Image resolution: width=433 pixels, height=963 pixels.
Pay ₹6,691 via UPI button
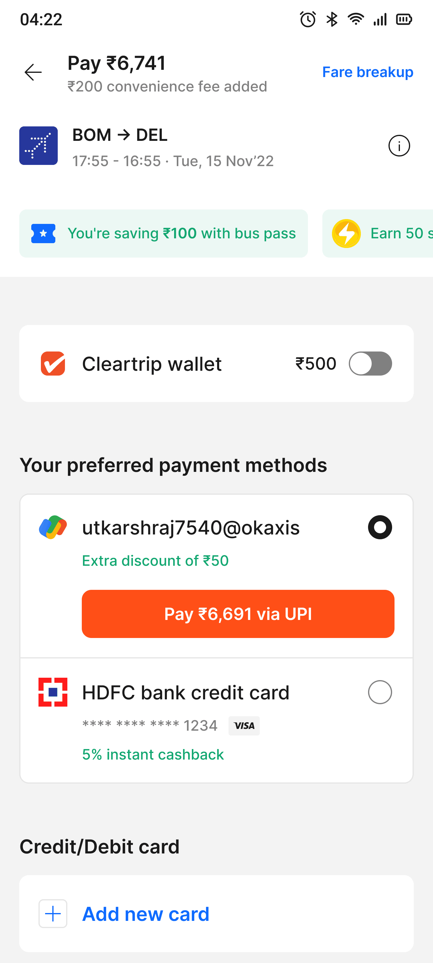(238, 614)
